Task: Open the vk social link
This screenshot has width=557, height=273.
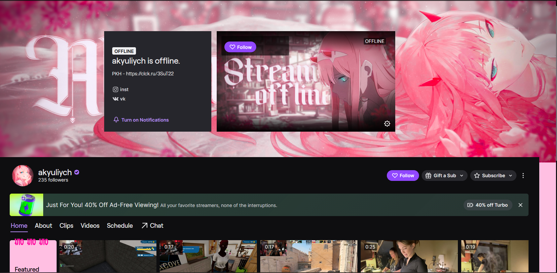Action: (119, 99)
